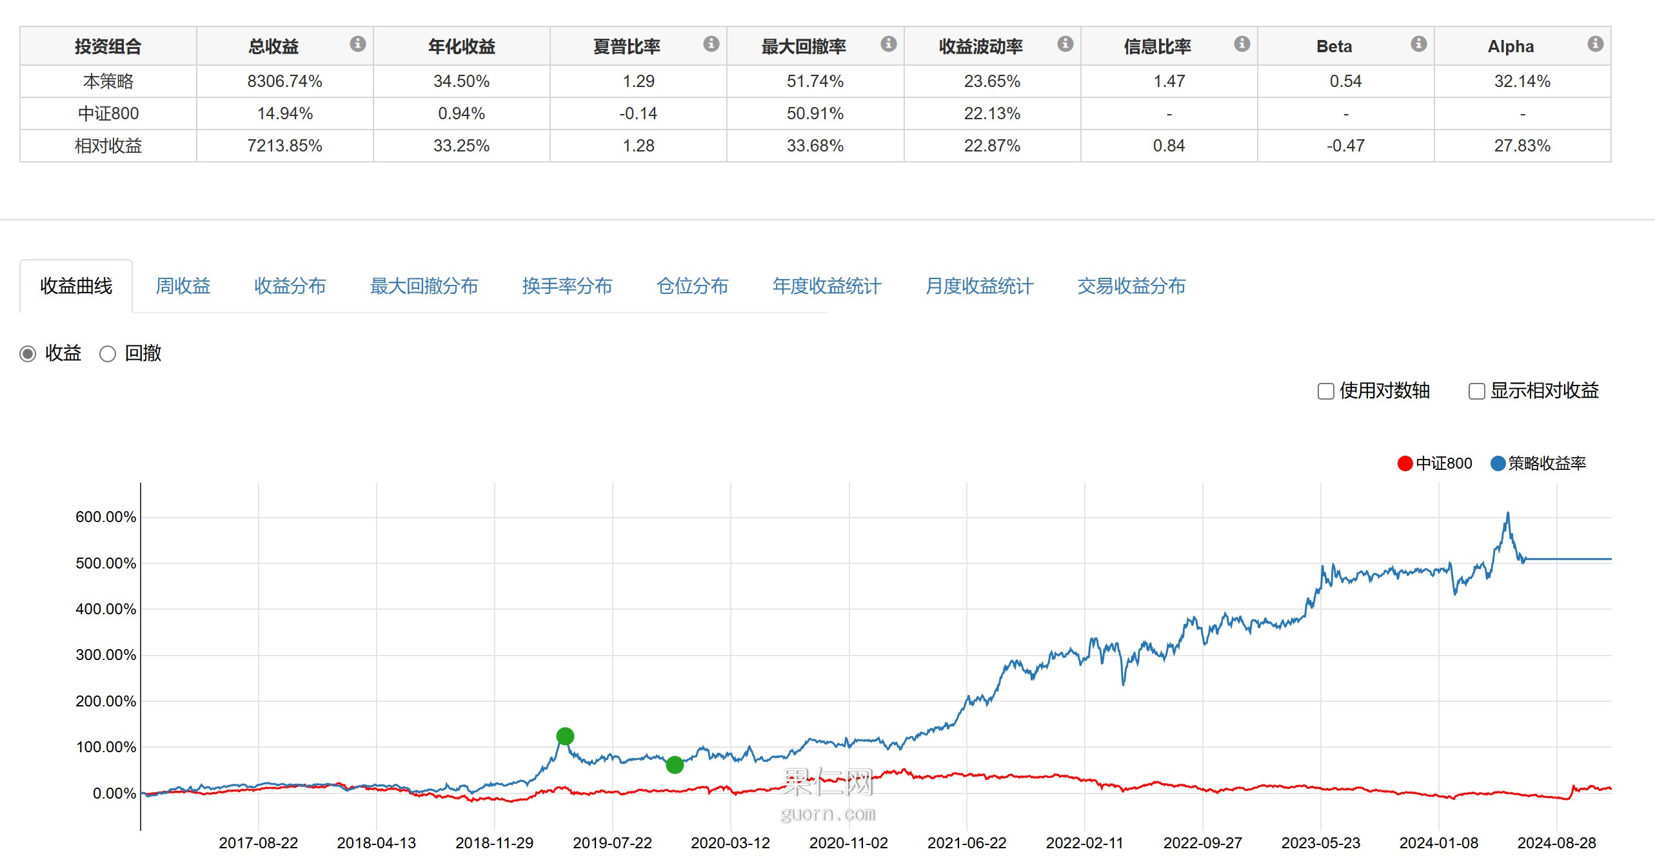
Task: Click first green marker on strategy curve
Action: point(565,736)
